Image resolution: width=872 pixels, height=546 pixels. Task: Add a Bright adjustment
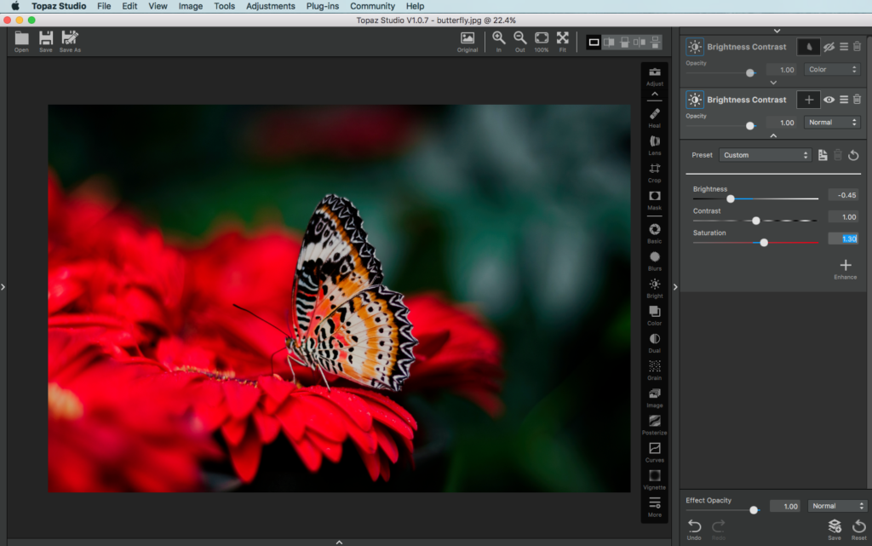655,288
